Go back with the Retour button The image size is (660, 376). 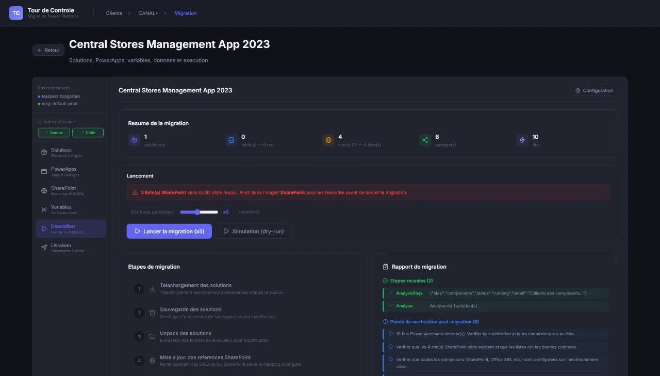48,50
